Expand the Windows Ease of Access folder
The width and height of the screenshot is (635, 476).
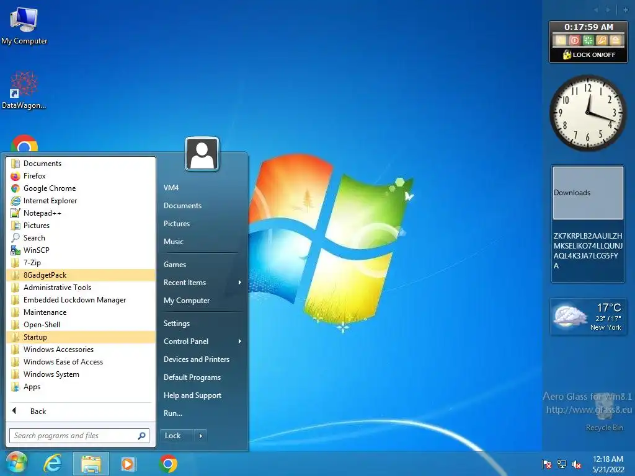(81, 362)
